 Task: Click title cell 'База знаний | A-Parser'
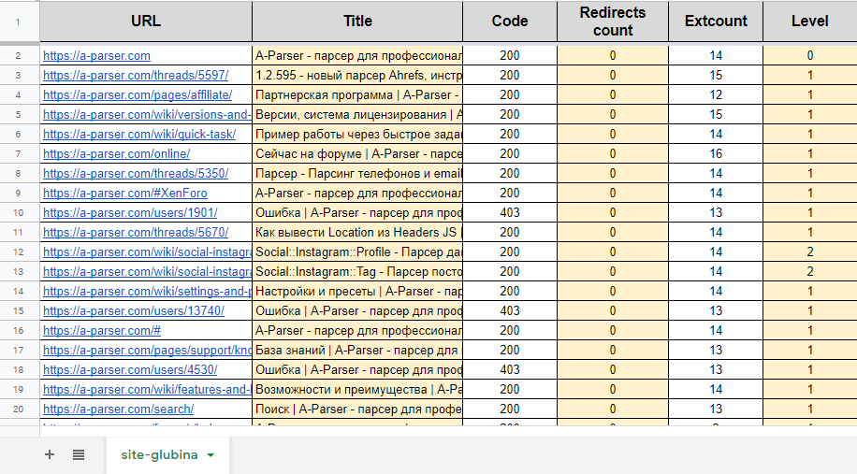357,351
